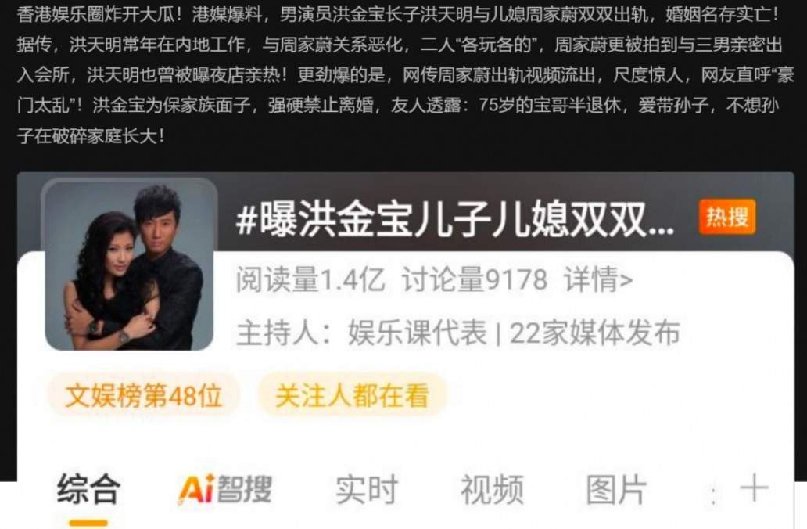
Task: Show the 22家媒体发布 media list
Action: [x=594, y=333]
